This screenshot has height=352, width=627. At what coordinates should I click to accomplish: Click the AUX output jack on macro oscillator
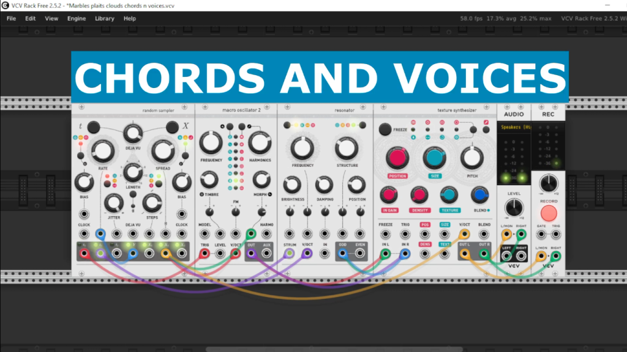pos(266,253)
